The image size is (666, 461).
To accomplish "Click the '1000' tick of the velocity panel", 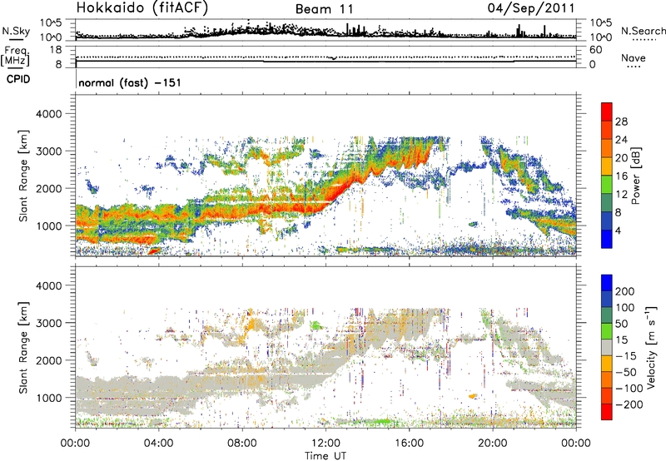I will [x=48, y=398].
